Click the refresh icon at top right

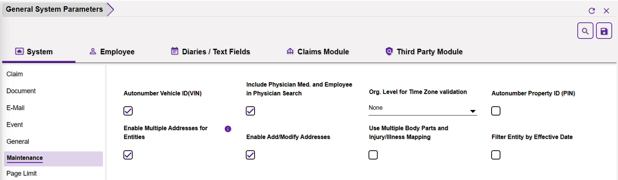pyautogui.click(x=592, y=11)
